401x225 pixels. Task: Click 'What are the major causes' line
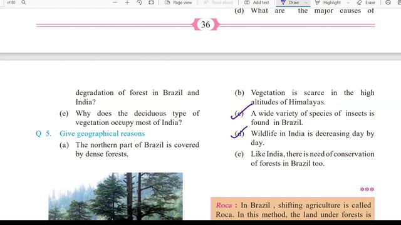(x=312, y=11)
